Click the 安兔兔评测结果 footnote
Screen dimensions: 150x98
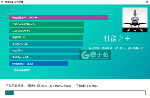click(x=21, y=70)
